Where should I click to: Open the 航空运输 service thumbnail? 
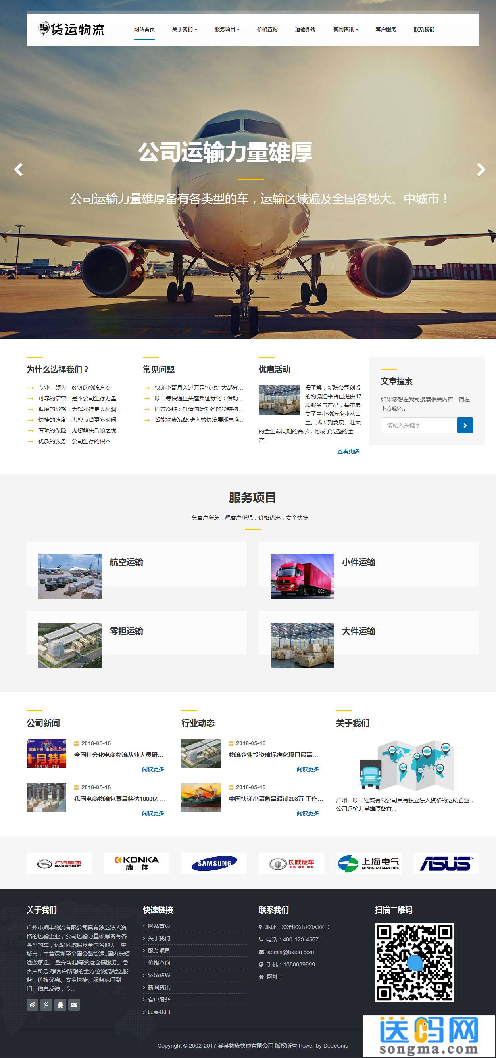click(x=70, y=576)
